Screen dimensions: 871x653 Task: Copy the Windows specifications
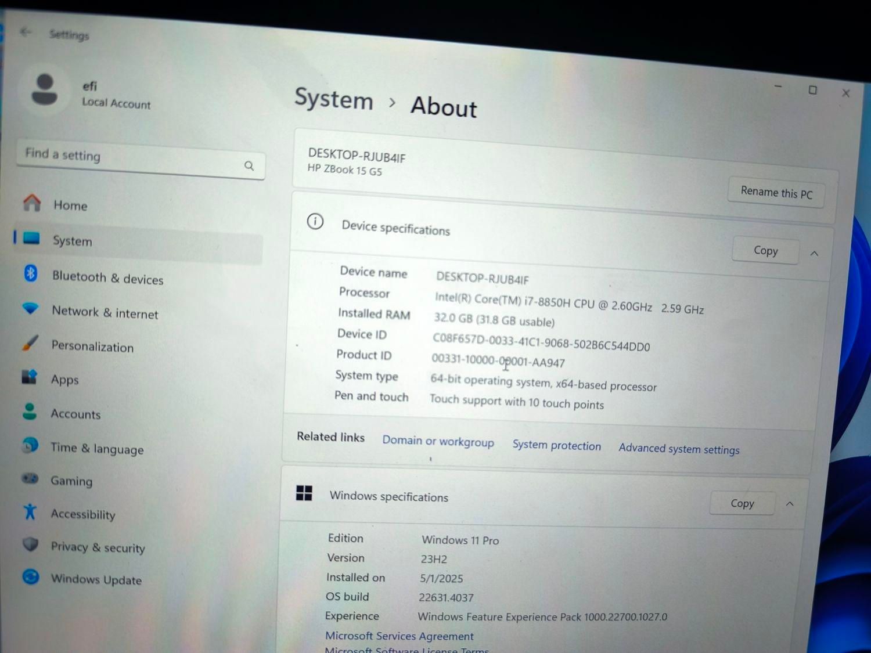click(742, 503)
